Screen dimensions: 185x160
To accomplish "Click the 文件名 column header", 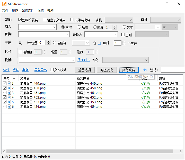I will (x=47, y=78).
